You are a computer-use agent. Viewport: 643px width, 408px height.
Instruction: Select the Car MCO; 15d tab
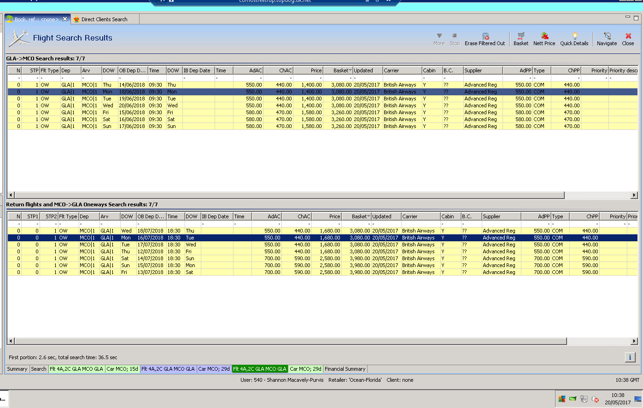(122, 369)
